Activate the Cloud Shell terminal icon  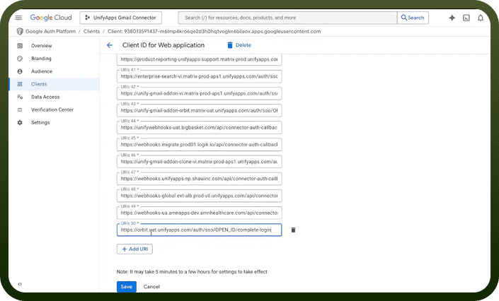pyautogui.click(x=466, y=18)
